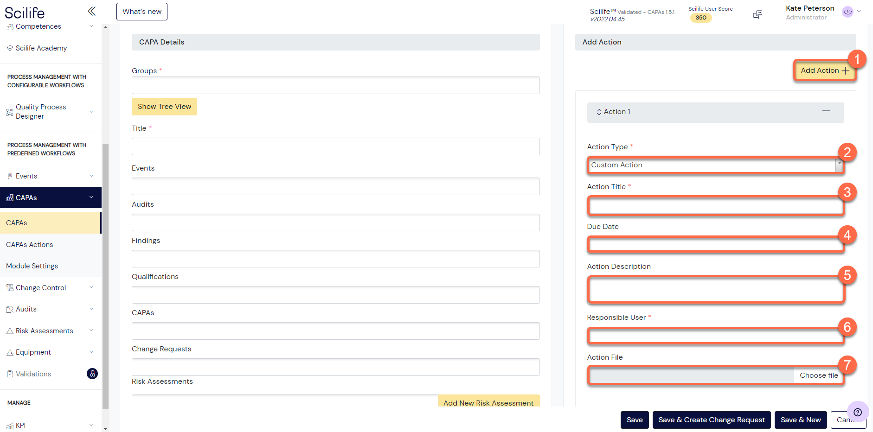
Task: Collapse the sidebar with the double-chevron icon
Action: pos(92,11)
